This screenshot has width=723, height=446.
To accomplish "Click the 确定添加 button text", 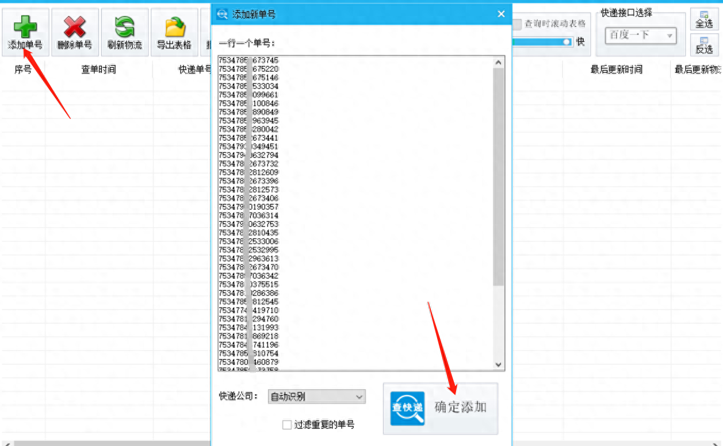I will coord(460,407).
